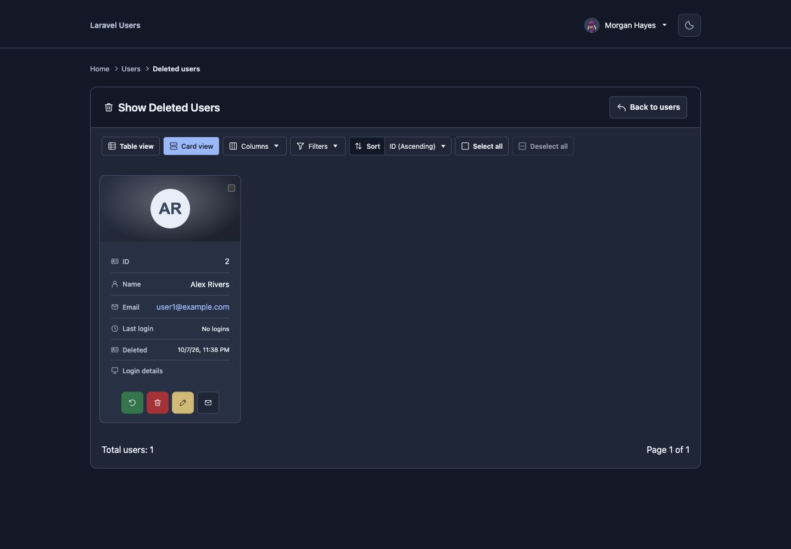Screen dimensions: 791x549
Task: Open the Filters dropdown
Action: pos(317,146)
